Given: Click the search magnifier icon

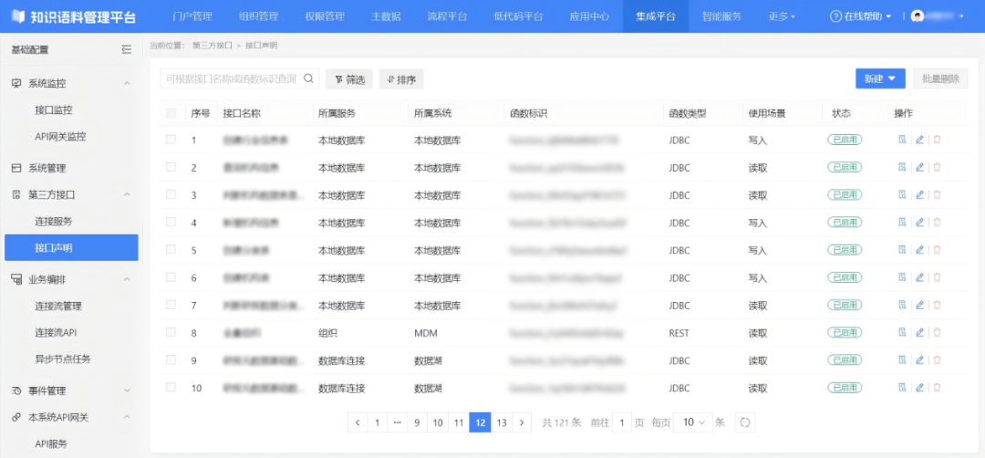Looking at the screenshot, I should coord(308,78).
